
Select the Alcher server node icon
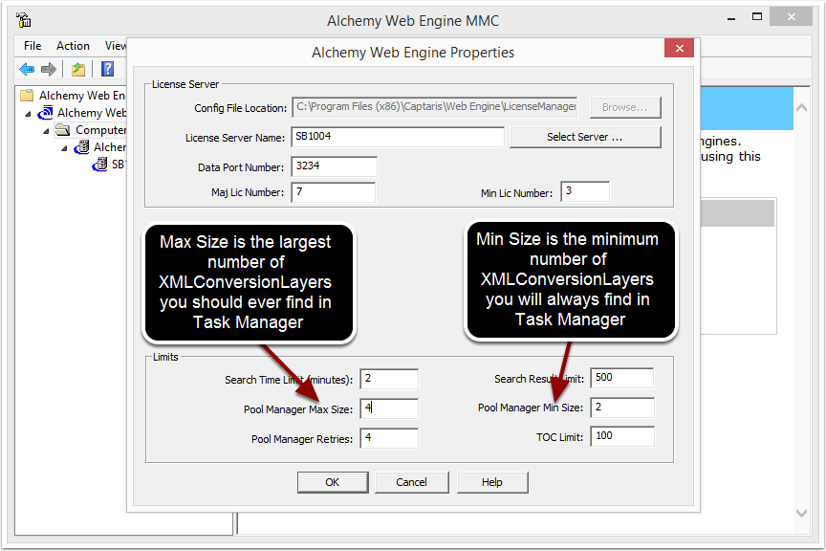(x=81, y=147)
